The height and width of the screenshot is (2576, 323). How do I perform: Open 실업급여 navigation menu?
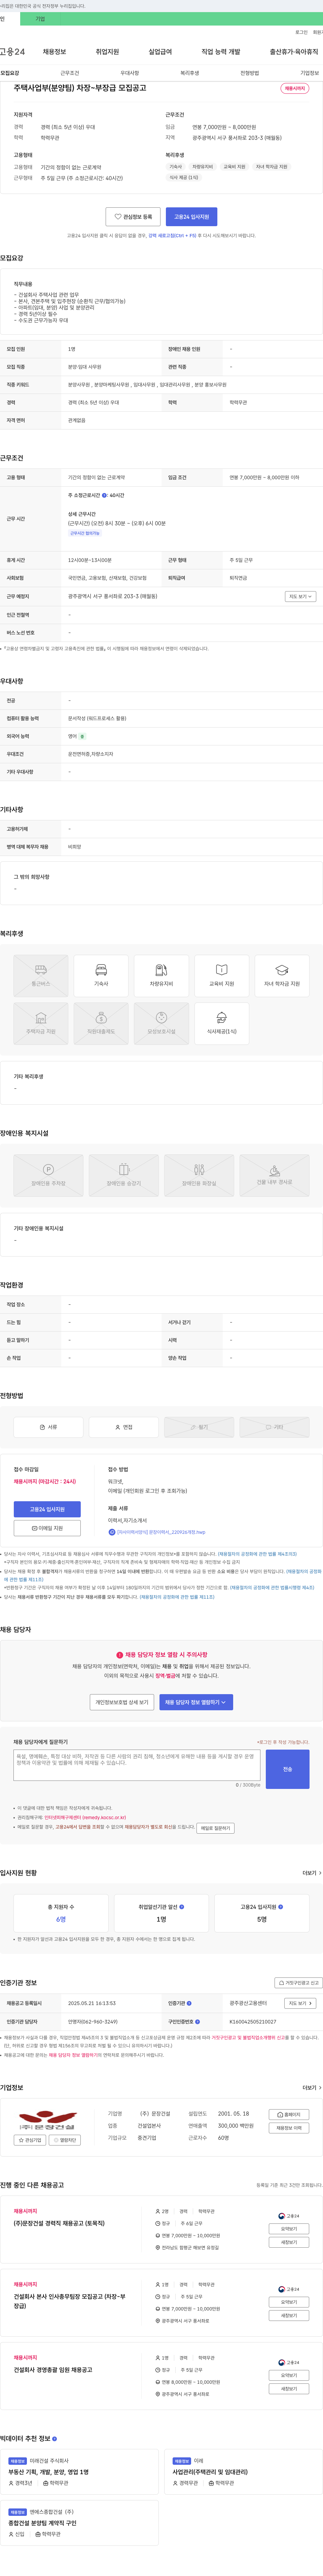(160, 52)
